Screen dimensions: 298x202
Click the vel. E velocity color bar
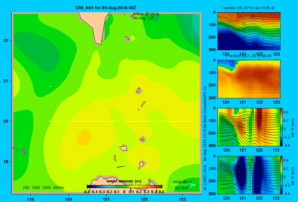(x=282, y=175)
